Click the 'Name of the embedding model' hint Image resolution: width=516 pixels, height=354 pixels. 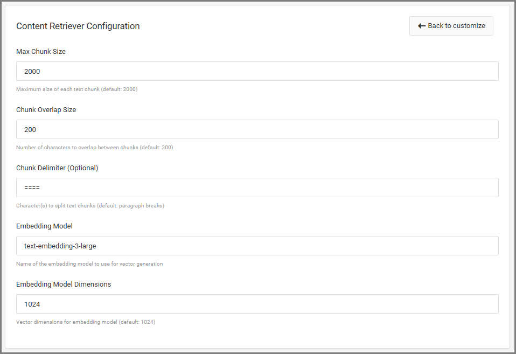[x=89, y=264]
